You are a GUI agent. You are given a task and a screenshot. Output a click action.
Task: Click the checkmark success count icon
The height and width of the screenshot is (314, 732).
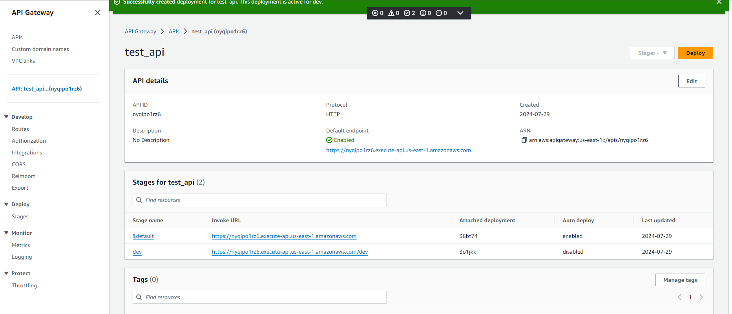(x=407, y=13)
